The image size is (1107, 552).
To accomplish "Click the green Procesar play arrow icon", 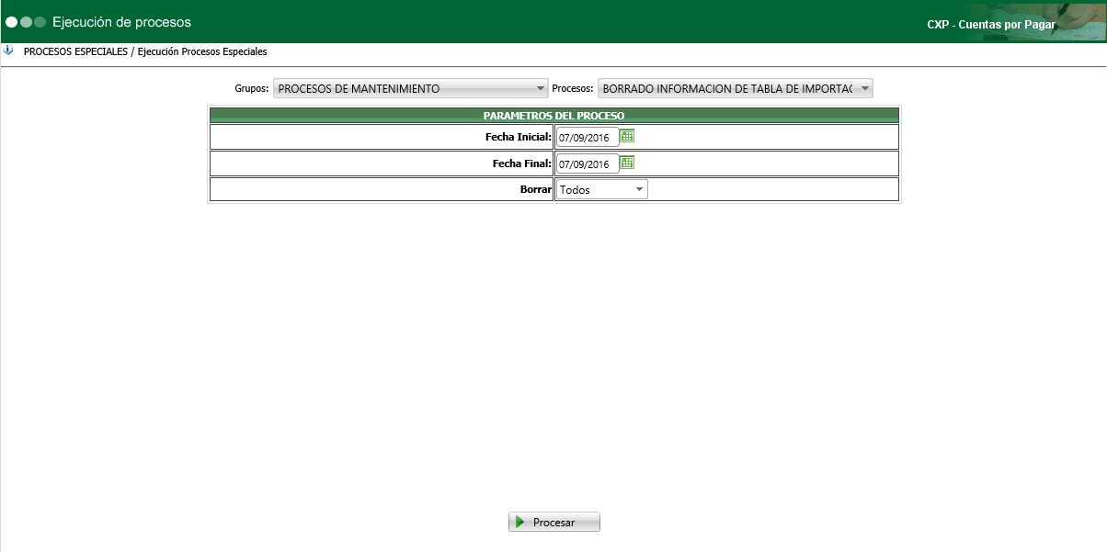I will (522, 521).
